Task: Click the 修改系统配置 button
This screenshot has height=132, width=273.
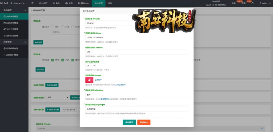Action: pos(52,85)
